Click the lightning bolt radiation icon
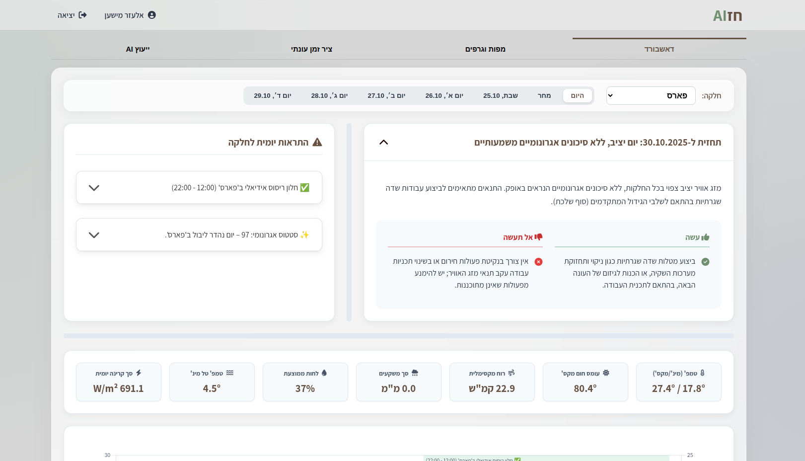Image resolution: width=805 pixels, height=461 pixels. point(139,373)
